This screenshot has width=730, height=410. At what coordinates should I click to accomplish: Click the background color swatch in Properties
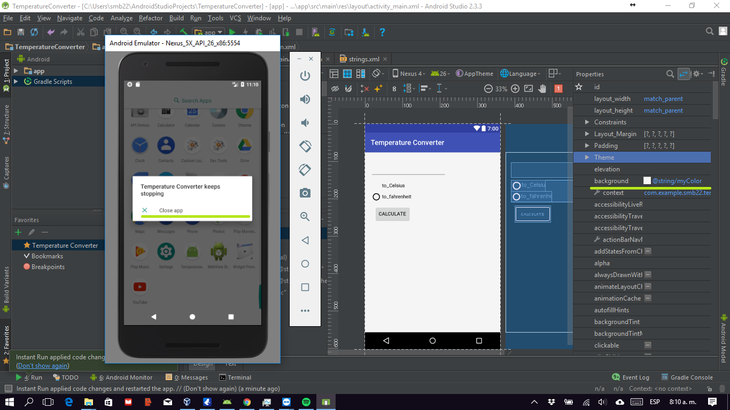[x=647, y=181]
